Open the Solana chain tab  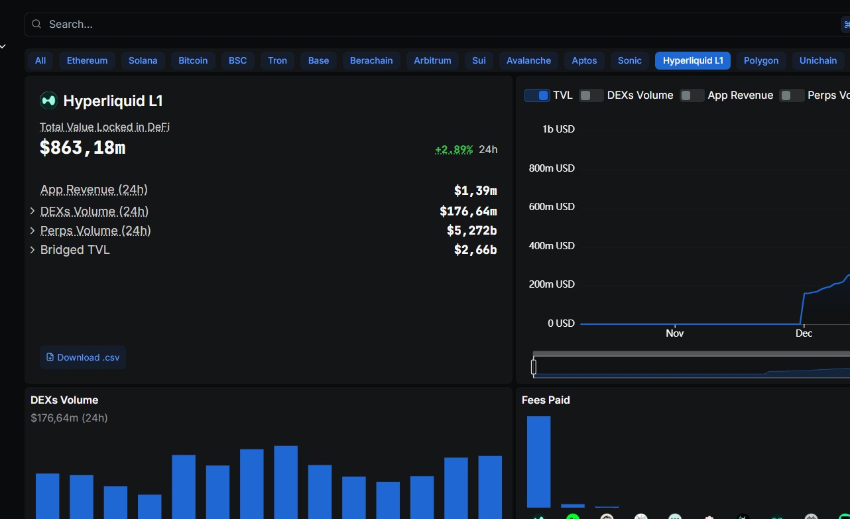coord(143,60)
